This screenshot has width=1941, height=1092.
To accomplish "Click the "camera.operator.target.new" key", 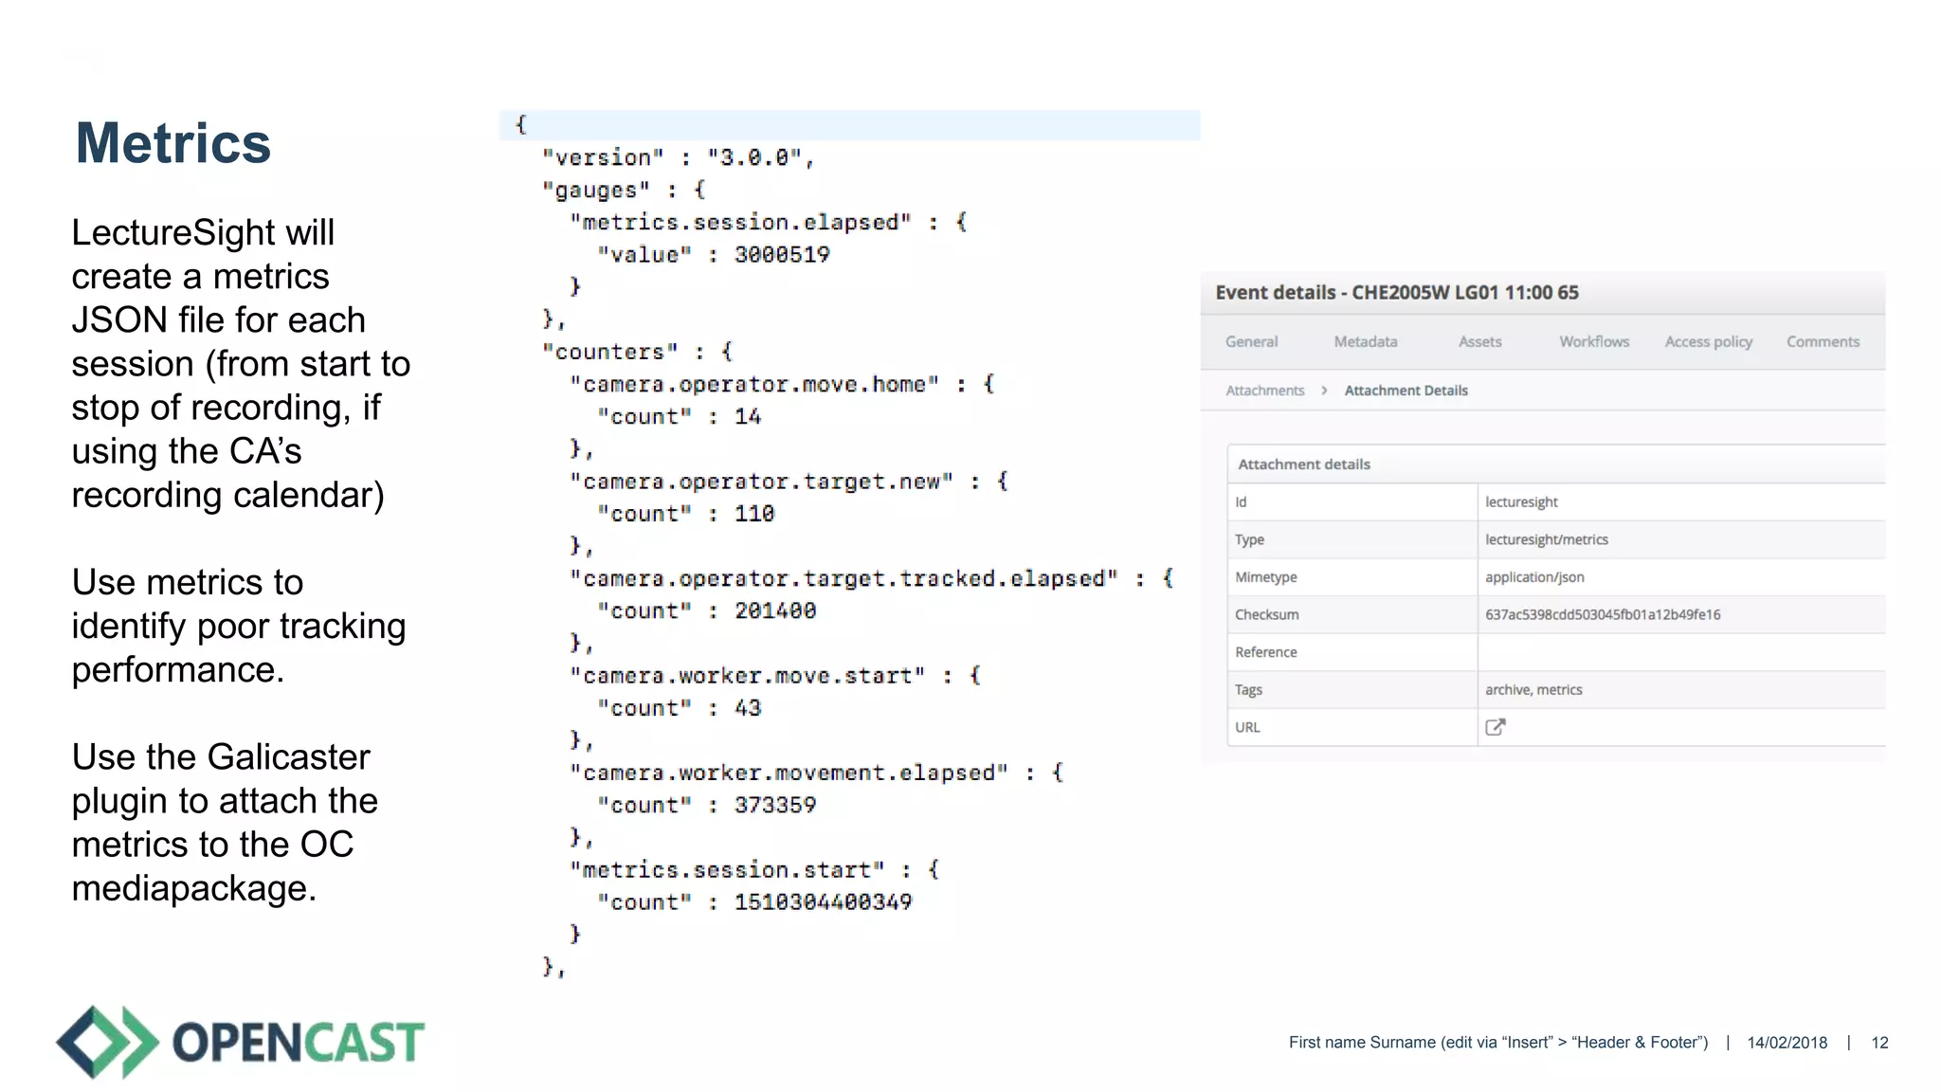I will tap(760, 482).
